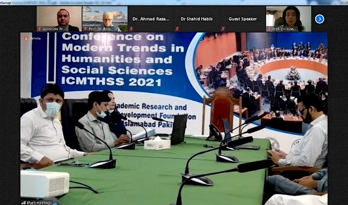Click muted microphone icon on Associate Pr... tile
The height and width of the screenshot is (205, 348).
click(x=40, y=29)
